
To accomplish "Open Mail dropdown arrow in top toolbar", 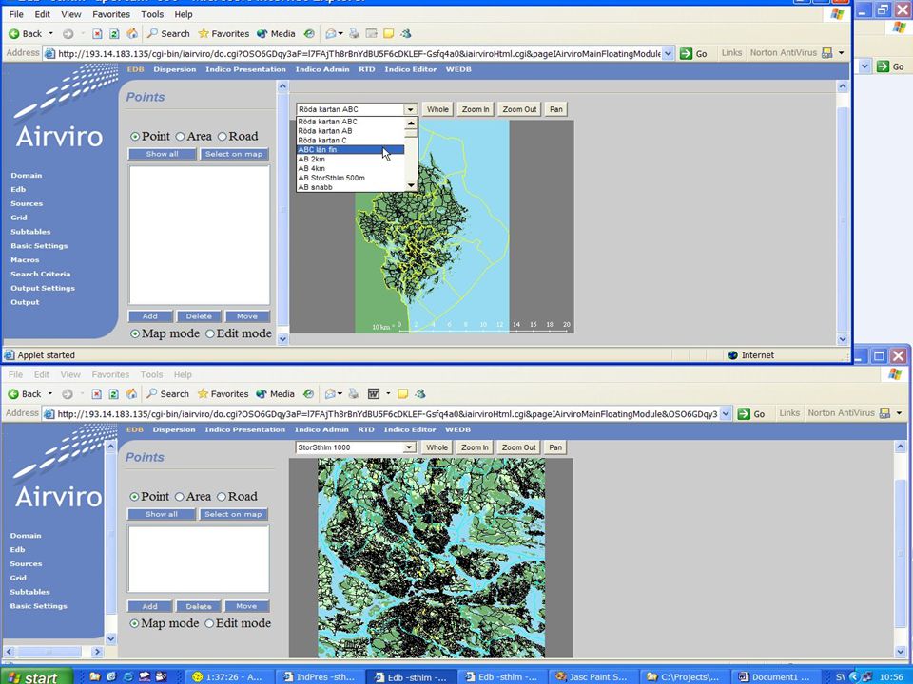I will [340, 34].
